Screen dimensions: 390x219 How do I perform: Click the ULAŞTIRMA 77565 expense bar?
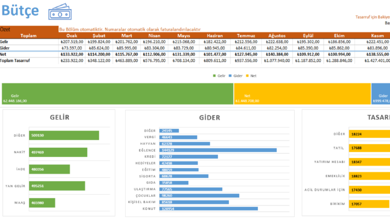191,189
